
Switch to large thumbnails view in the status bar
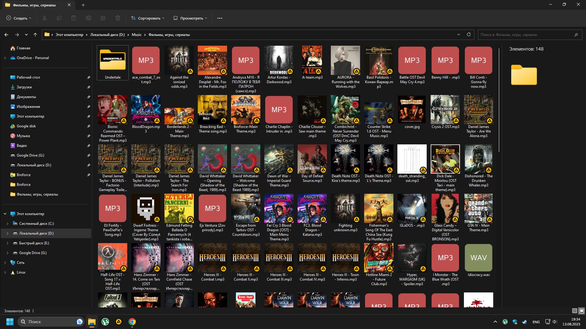(x=581, y=311)
